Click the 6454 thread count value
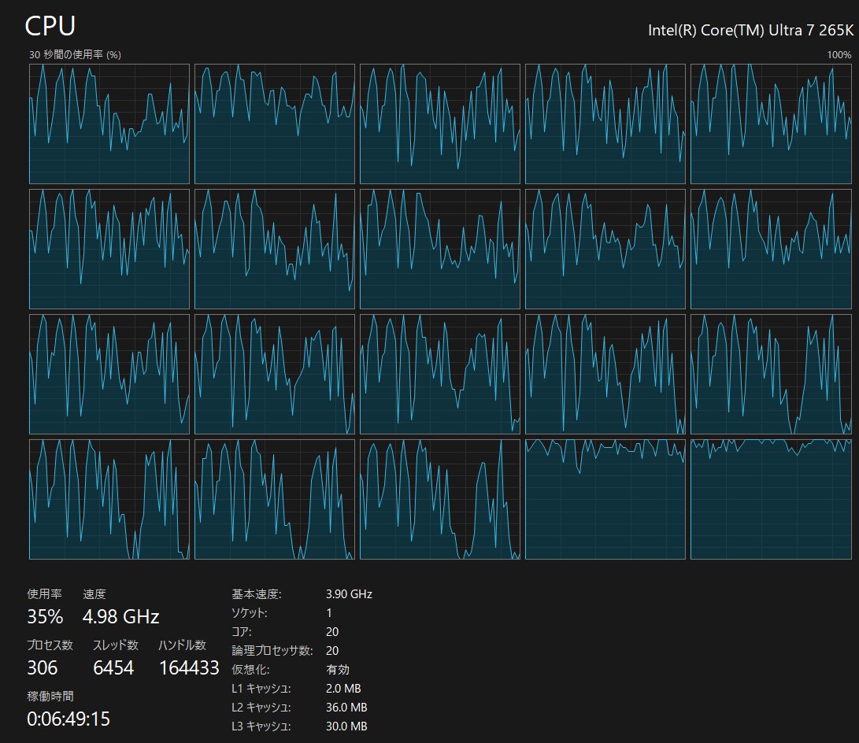 [113, 667]
